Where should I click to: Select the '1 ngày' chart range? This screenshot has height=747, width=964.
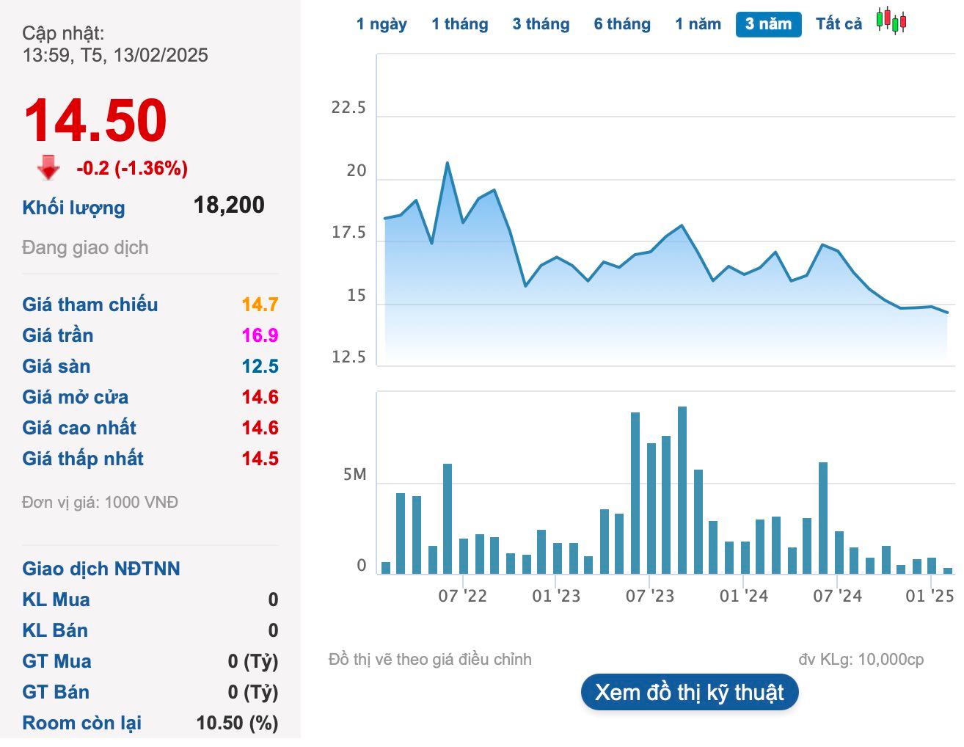381,24
